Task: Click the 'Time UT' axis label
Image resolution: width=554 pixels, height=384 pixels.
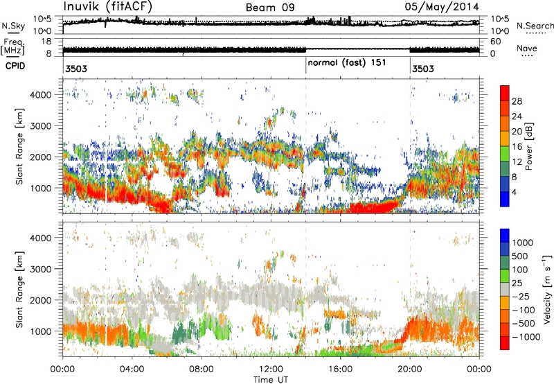Action: coord(271,380)
